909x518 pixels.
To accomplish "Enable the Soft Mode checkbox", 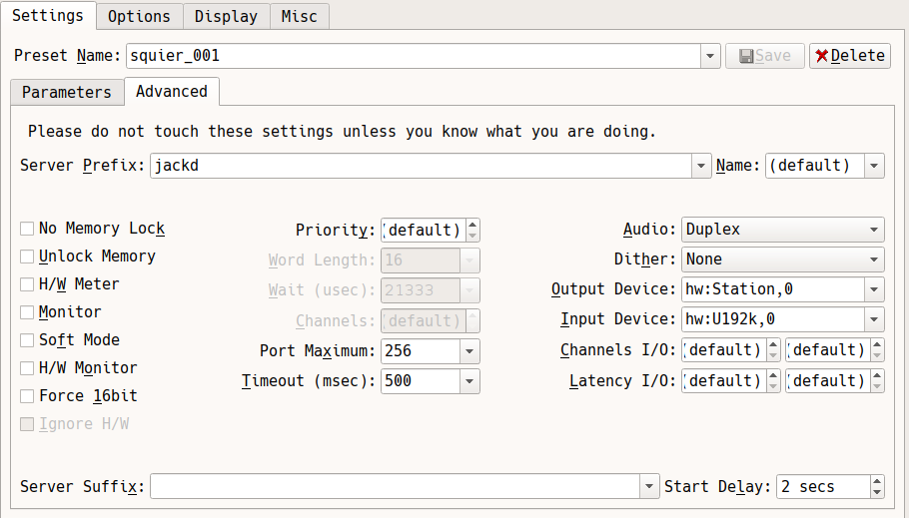I will click(x=27, y=340).
